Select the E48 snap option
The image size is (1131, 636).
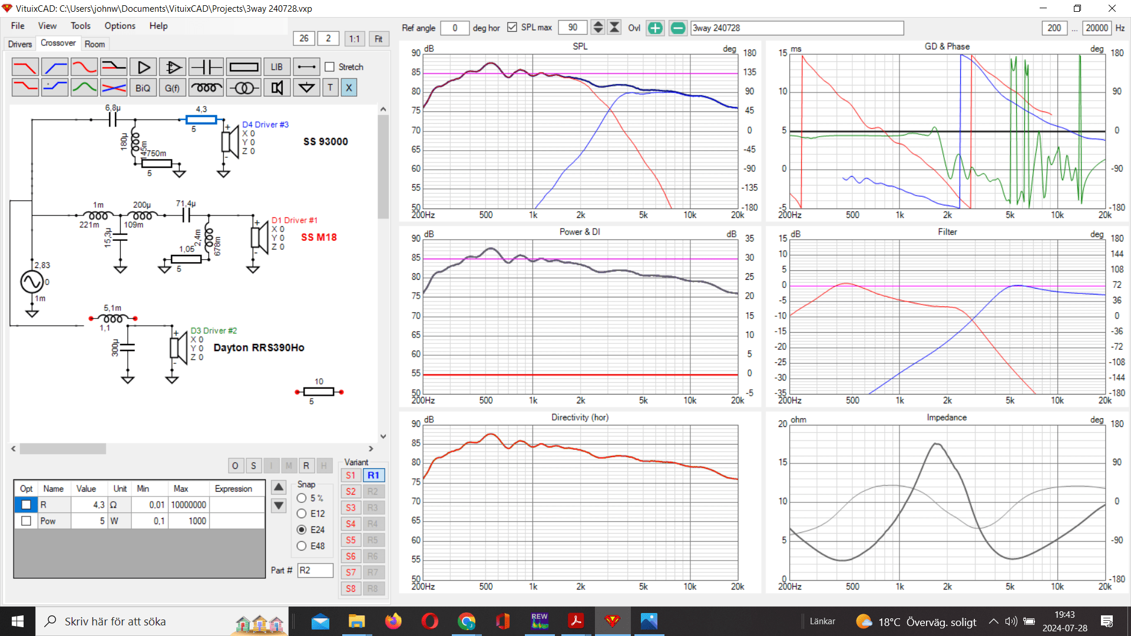[302, 546]
